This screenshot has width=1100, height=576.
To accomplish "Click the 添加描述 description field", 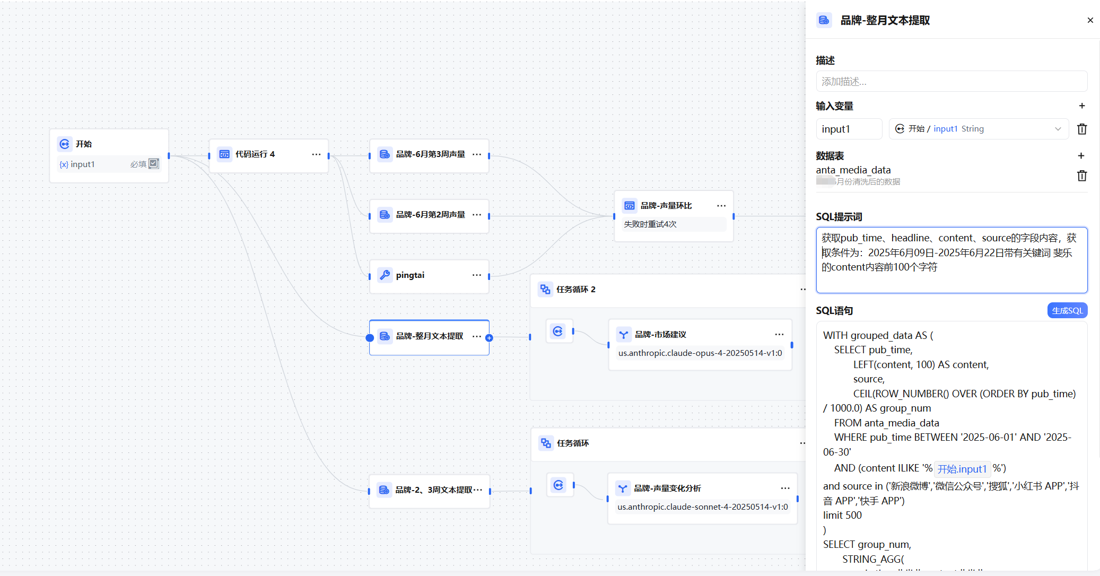I will pos(951,82).
